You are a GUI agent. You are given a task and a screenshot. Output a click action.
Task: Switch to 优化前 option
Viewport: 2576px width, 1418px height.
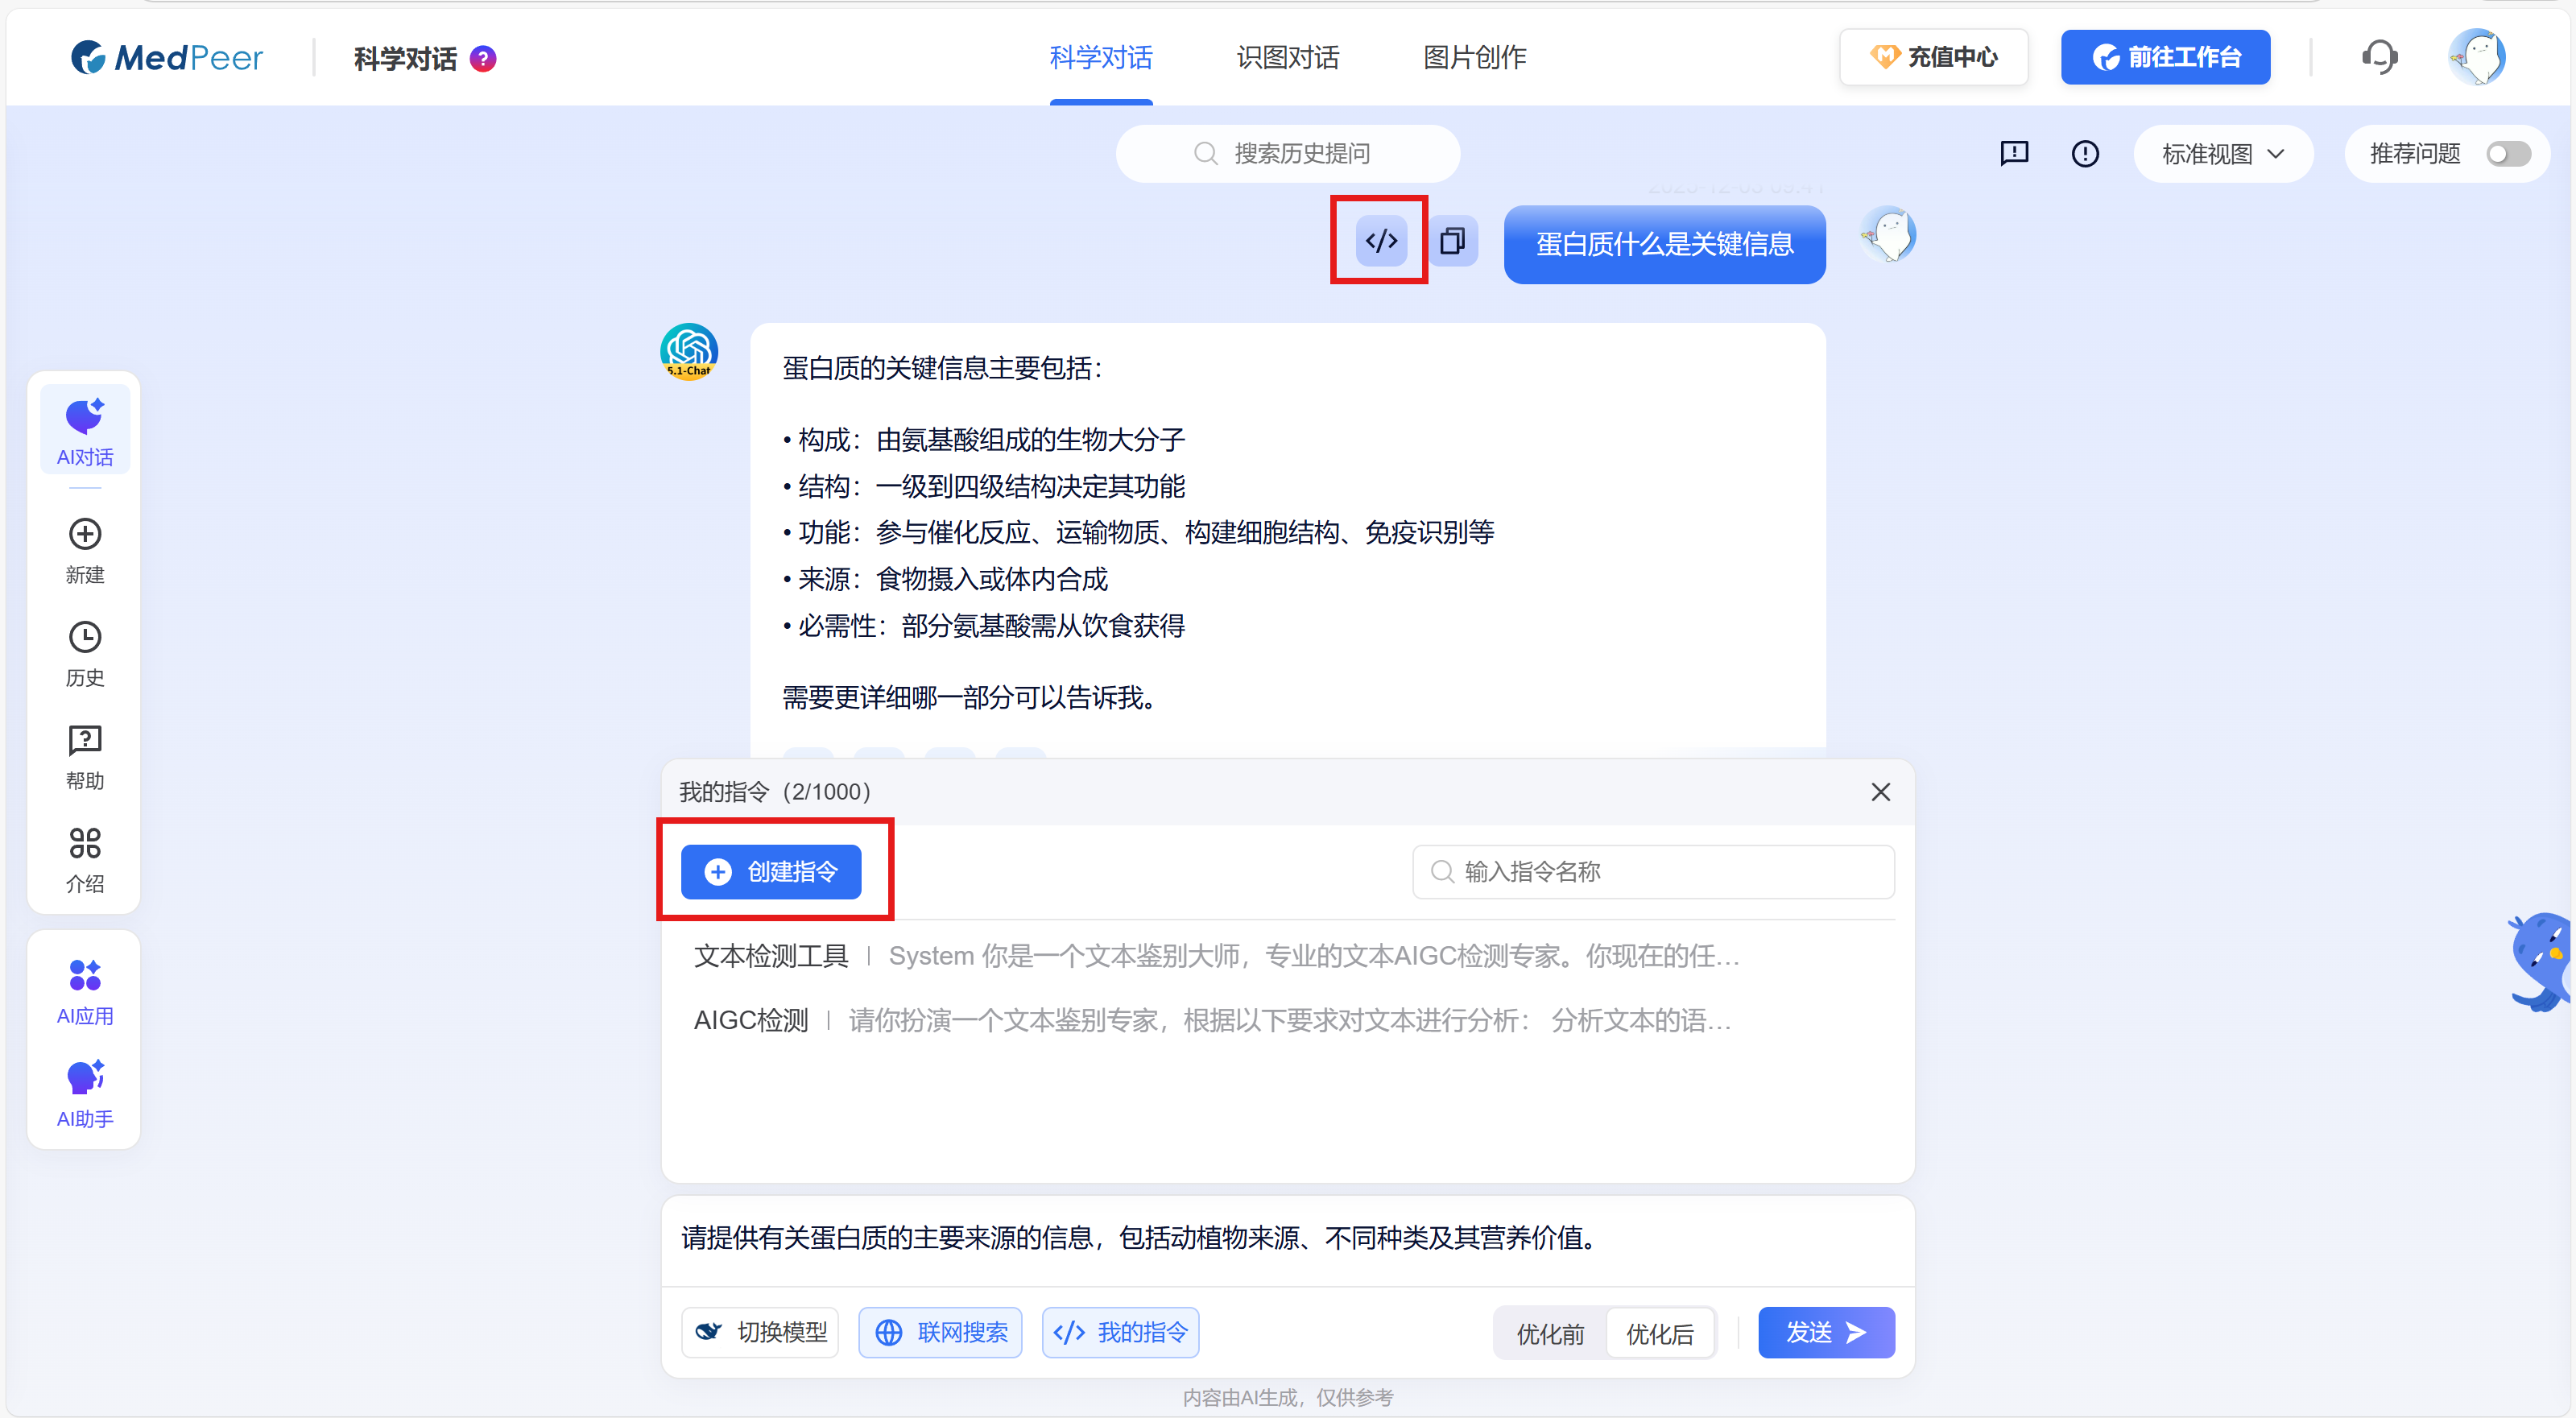coord(1549,1332)
